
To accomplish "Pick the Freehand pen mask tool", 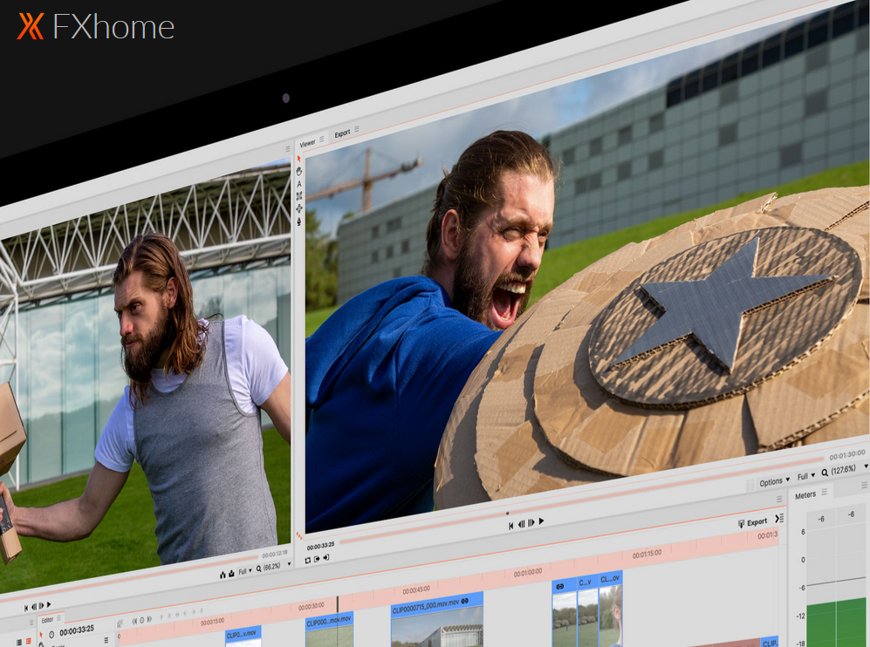I will click(x=299, y=221).
